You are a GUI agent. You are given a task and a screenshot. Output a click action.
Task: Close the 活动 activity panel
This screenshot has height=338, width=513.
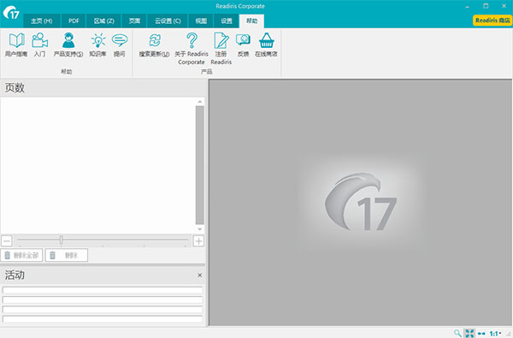click(x=199, y=276)
